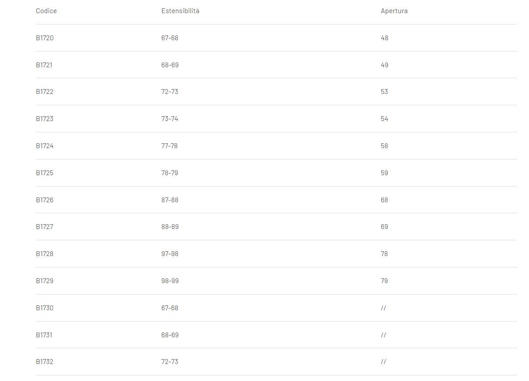Select code B1732
This screenshot has height=381, width=529.
click(x=45, y=362)
